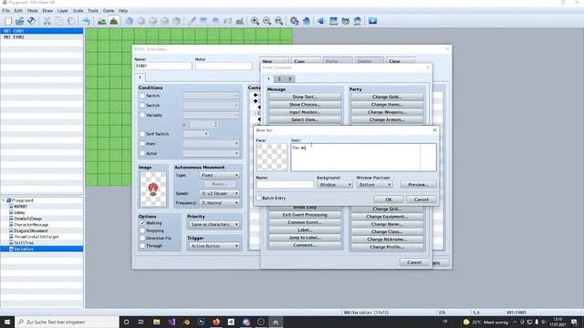Open the Sound Test speaker icon

[x=321, y=21]
